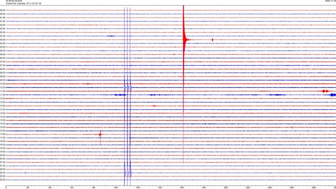Click the 23:30 time label
The image size is (336, 189).
point(3,180)
